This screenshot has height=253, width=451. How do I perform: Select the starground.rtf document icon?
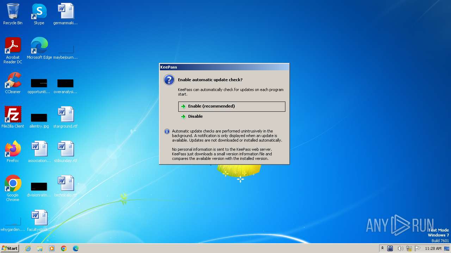66,117
